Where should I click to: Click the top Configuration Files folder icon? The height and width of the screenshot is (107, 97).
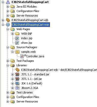click(x=13, y=11)
